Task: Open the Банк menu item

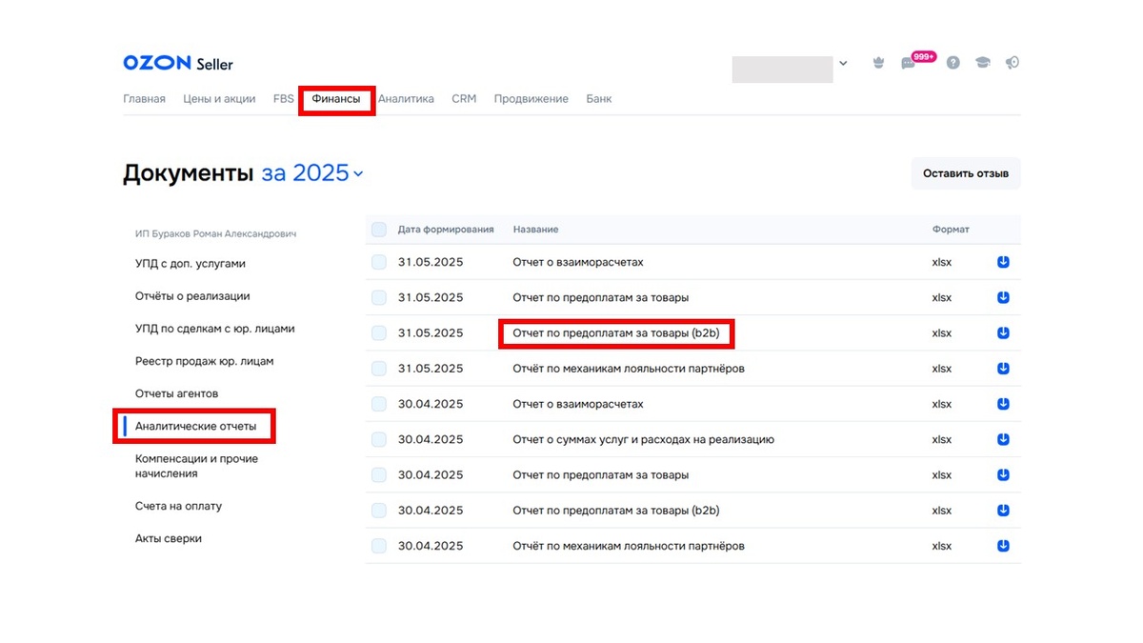Action: click(x=599, y=99)
